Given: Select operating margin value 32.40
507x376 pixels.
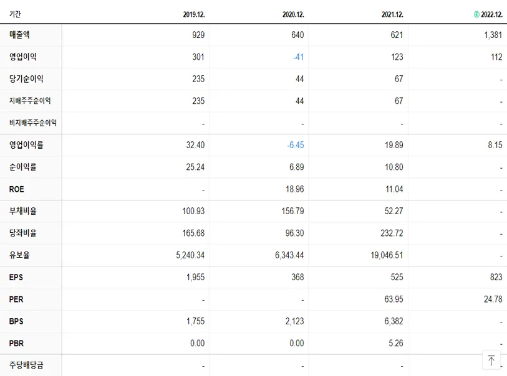Looking at the screenshot, I should pos(195,145).
